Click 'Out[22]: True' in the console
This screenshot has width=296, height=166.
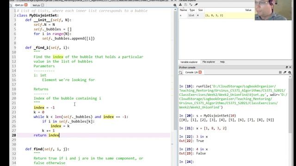point(191,141)
